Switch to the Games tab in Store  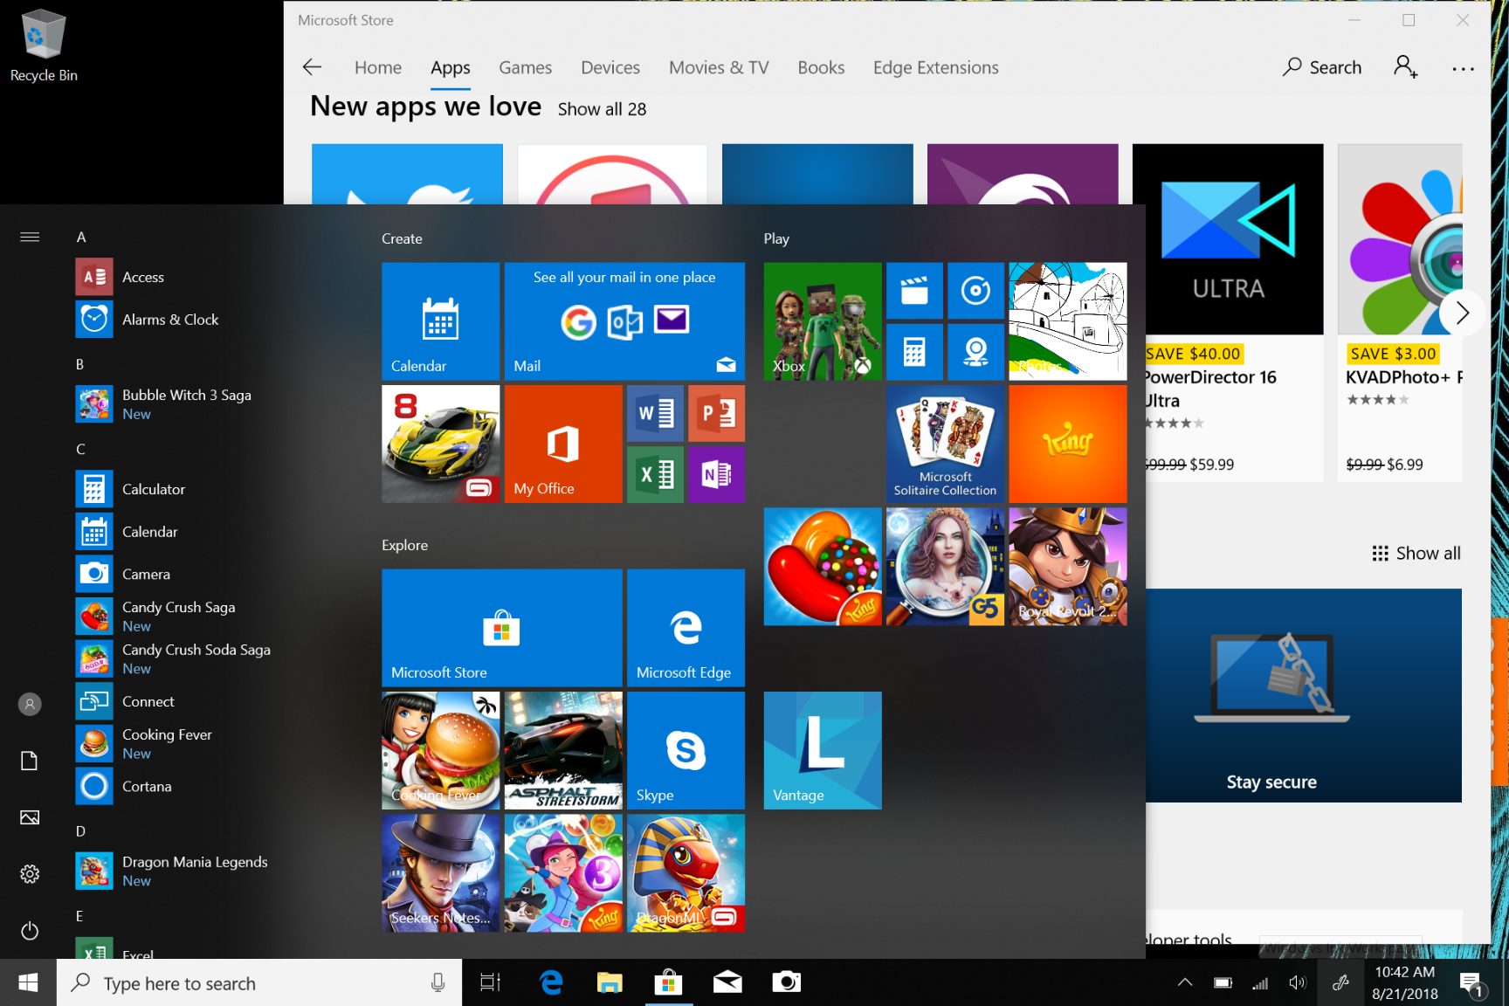[x=525, y=67]
